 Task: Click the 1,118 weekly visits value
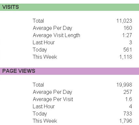click(x=126, y=57)
